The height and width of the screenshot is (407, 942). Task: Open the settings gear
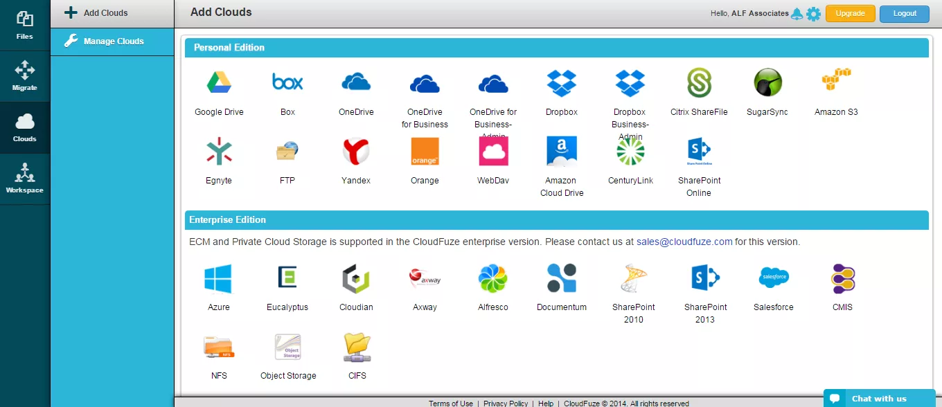point(813,14)
